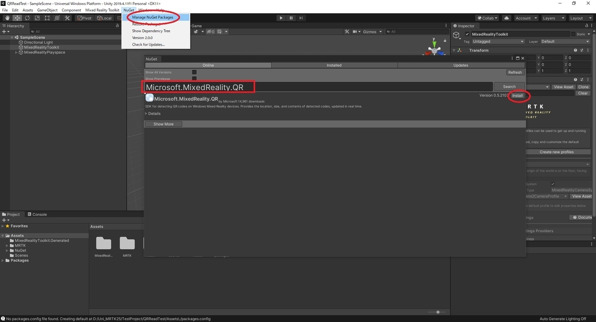The image size is (596, 322).
Task: Open the Gizmos dropdown
Action: point(372,32)
